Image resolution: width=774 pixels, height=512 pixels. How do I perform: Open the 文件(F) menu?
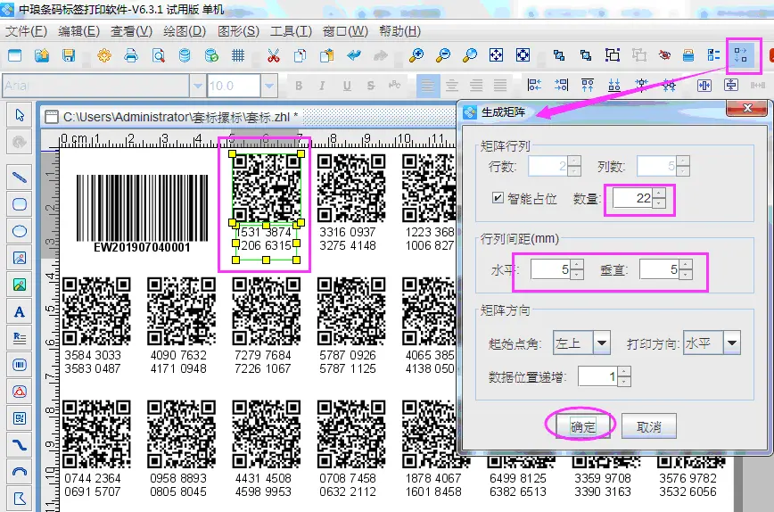26,31
